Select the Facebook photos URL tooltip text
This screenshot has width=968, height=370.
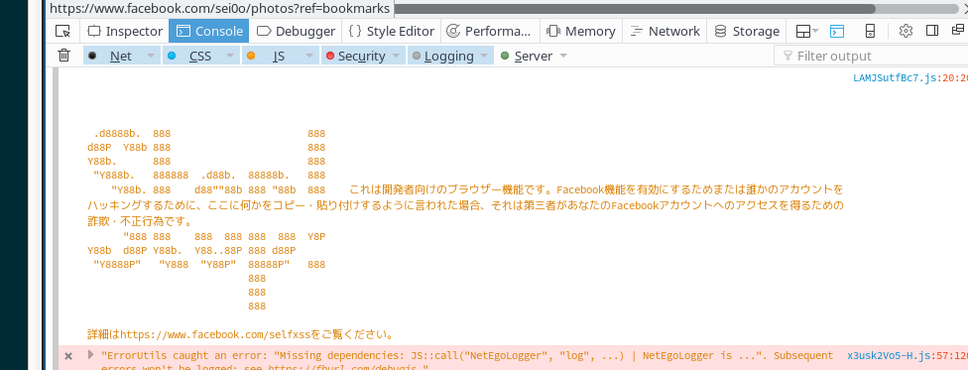click(220, 9)
